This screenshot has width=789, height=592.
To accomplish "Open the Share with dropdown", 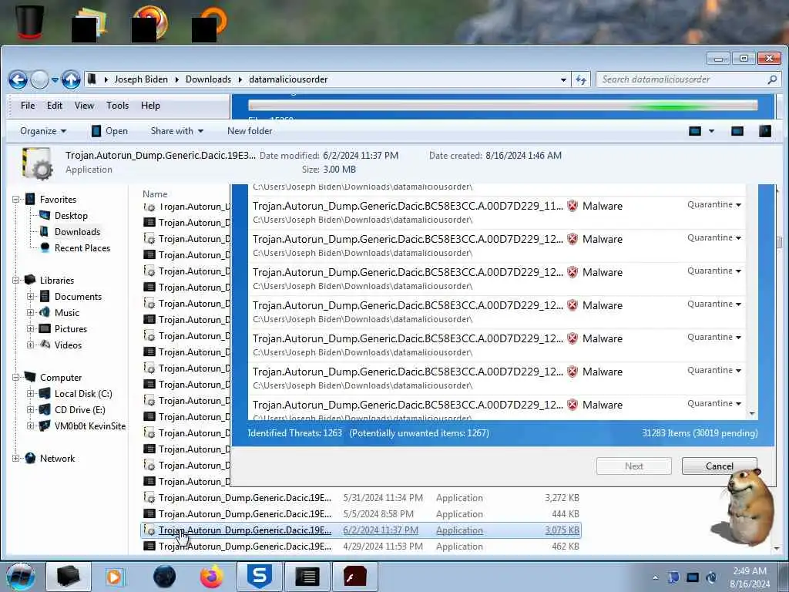I will pyautogui.click(x=176, y=131).
